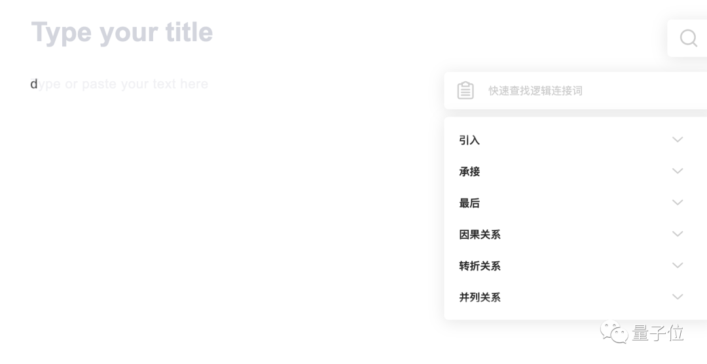Select the 引入 category label
Image resolution: width=707 pixels, height=364 pixels.
tap(469, 140)
